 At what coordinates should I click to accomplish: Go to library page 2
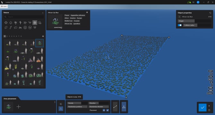click(7, 36)
